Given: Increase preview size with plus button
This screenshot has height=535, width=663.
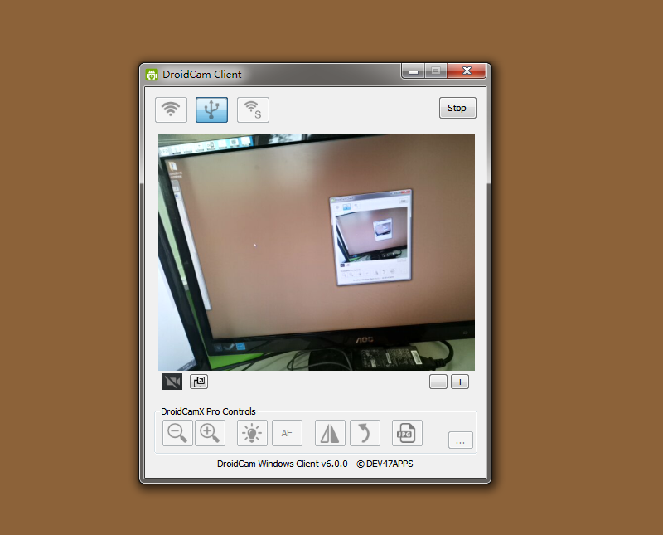Looking at the screenshot, I should point(460,382).
